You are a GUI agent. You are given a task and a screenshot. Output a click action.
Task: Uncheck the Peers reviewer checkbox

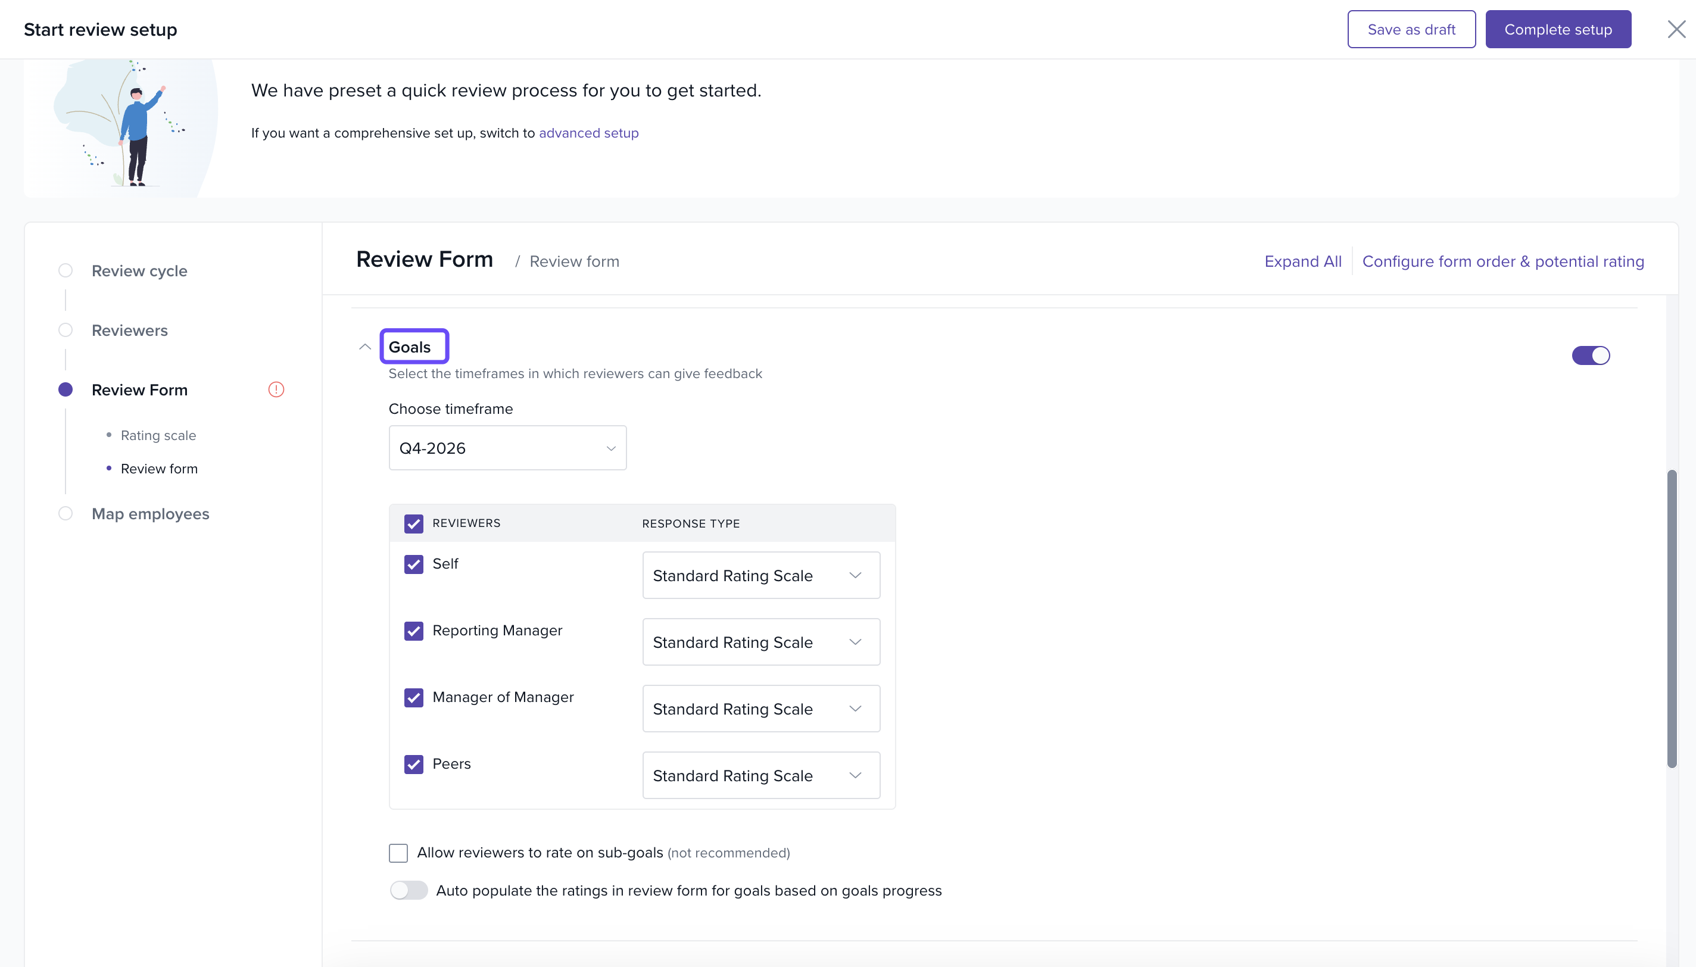tap(414, 764)
